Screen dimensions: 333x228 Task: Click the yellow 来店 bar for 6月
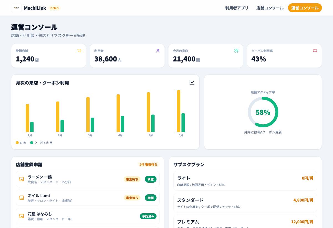click(179, 111)
